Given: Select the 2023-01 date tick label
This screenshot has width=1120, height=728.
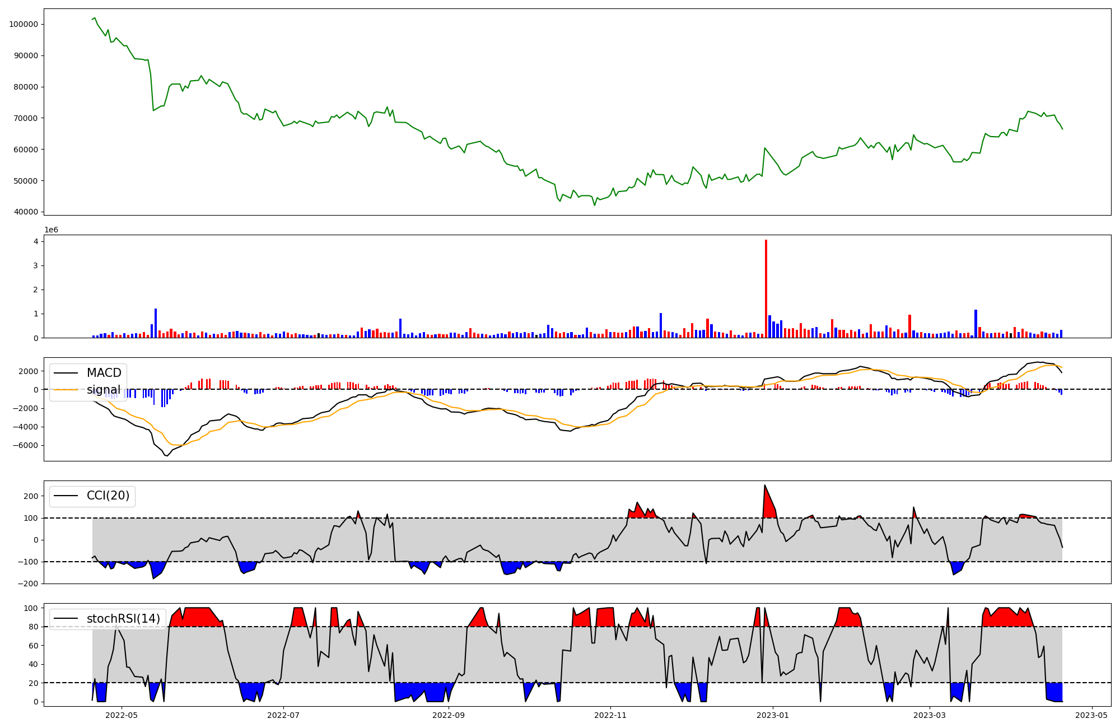Looking at the screenshot, I should point(772,715).
